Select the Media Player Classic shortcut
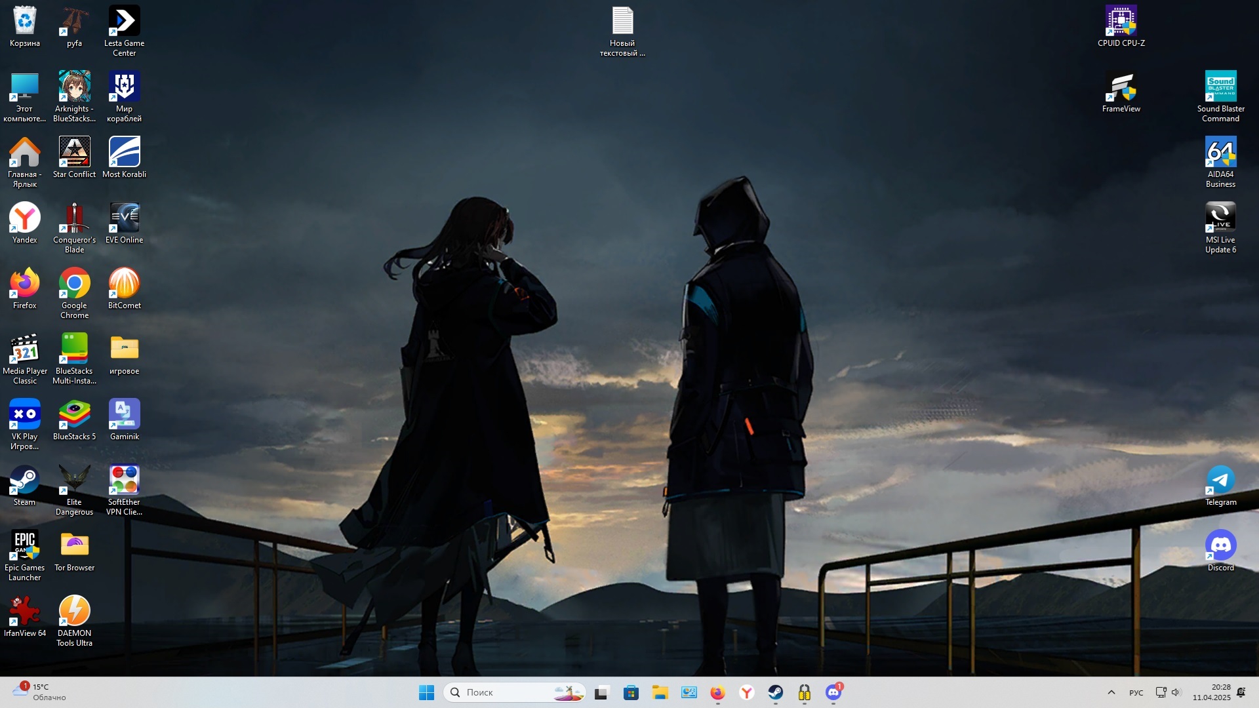Image resolution: width=1259 pixels, height=708 pixels. point(25,359)
